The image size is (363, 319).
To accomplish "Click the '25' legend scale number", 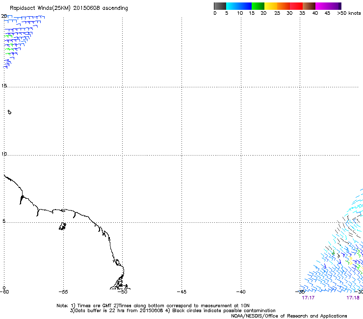I will (277, 13).
